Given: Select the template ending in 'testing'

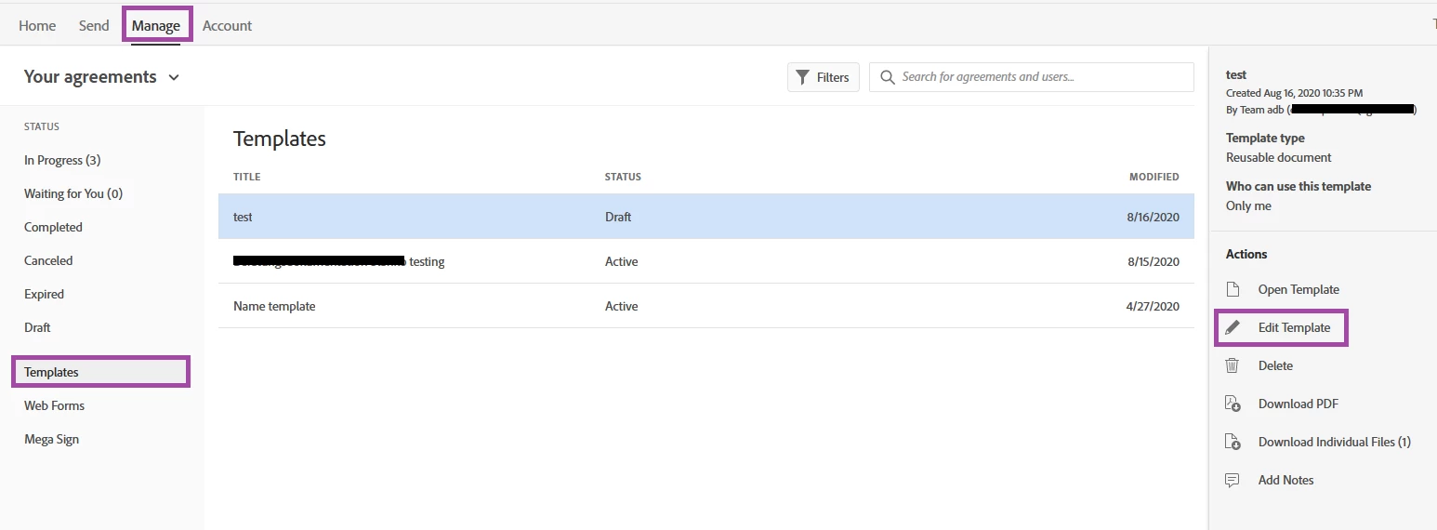Looking at the screenshot, I should click(339, 261).
